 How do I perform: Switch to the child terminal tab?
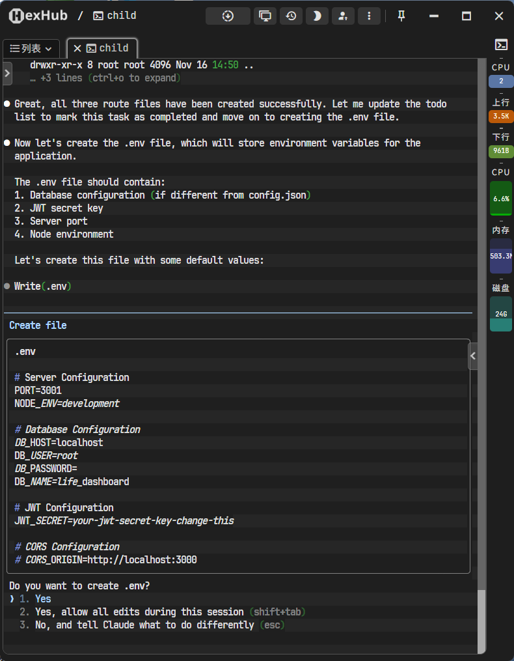[x=108, y=48]
